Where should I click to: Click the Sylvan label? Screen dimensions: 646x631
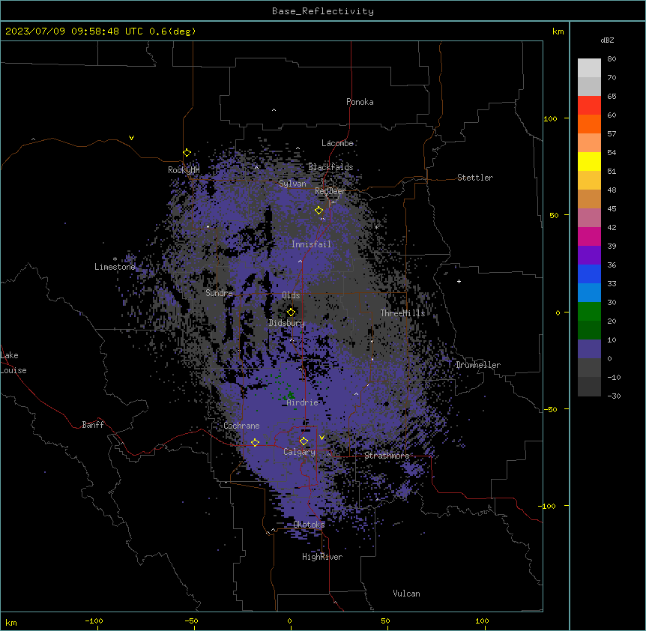click(x=292, y=184)
